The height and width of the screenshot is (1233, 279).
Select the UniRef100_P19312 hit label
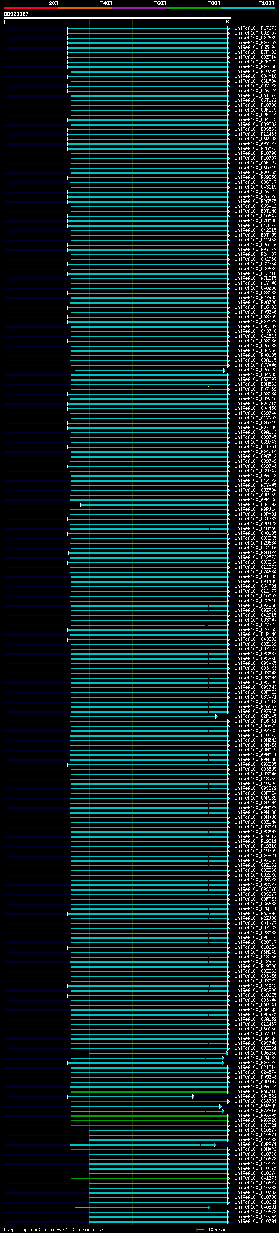click(255, 836)
